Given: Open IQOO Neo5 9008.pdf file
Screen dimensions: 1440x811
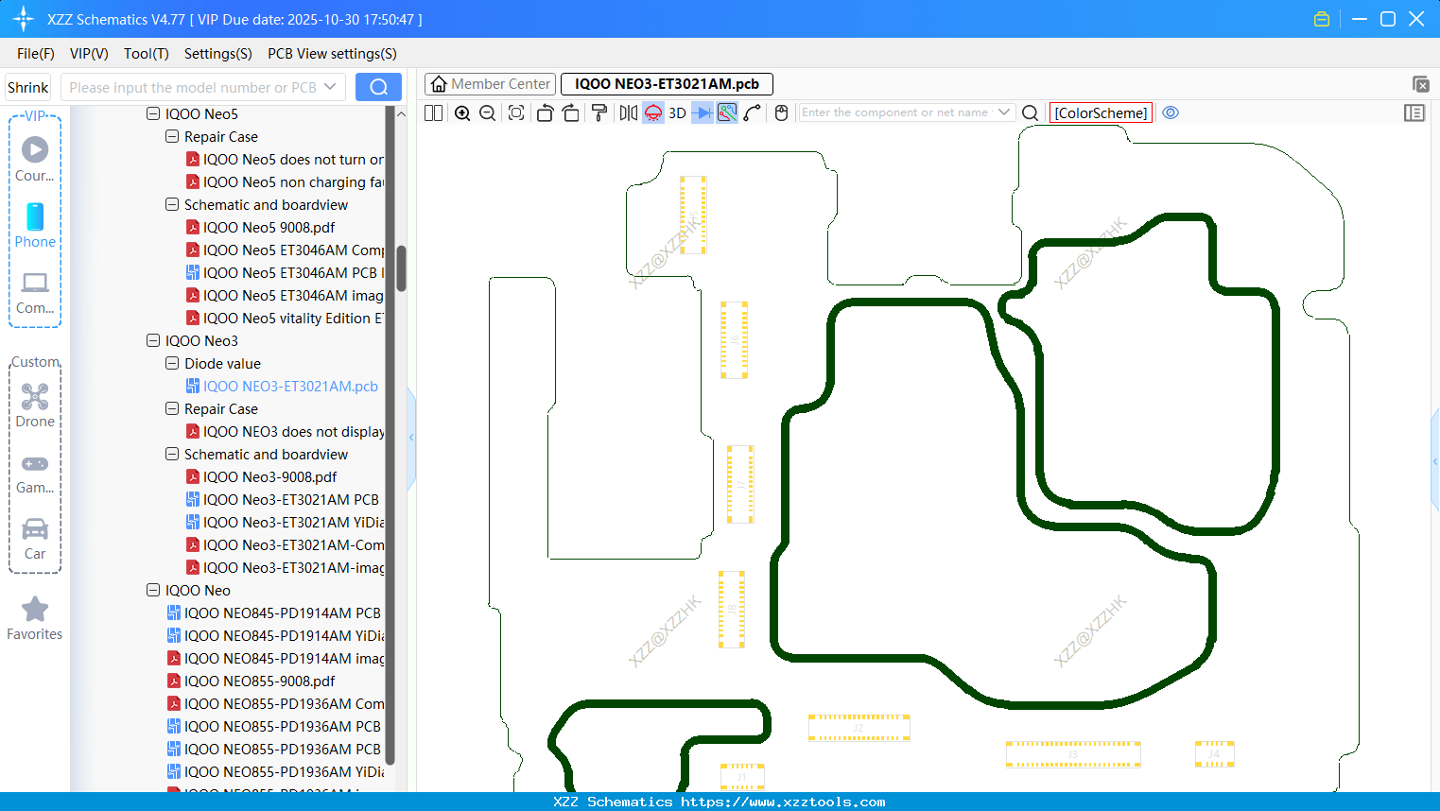Looking at the screenshot, I should pos(269,228).
